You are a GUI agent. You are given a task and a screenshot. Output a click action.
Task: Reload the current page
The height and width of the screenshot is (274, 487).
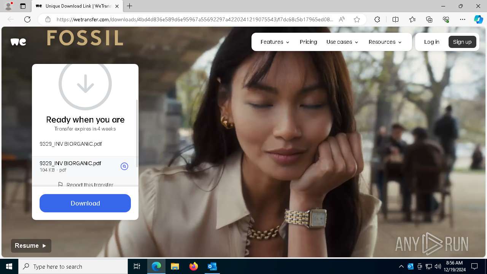(27, 19)
